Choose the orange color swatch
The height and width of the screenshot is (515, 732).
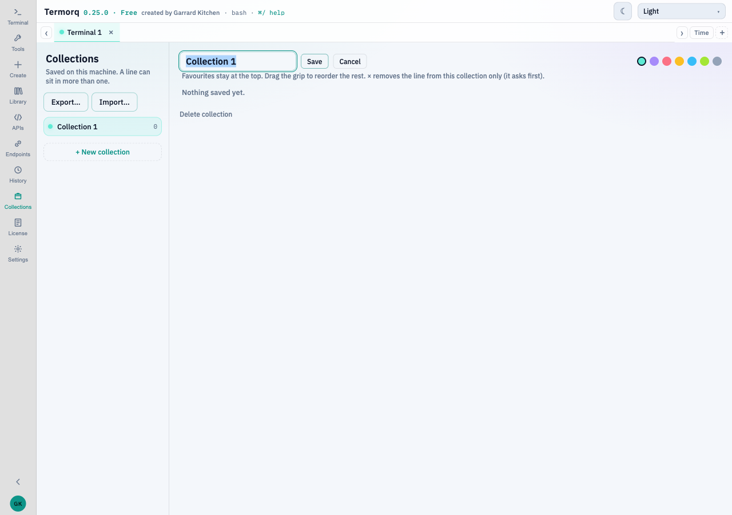coord(679,61)
